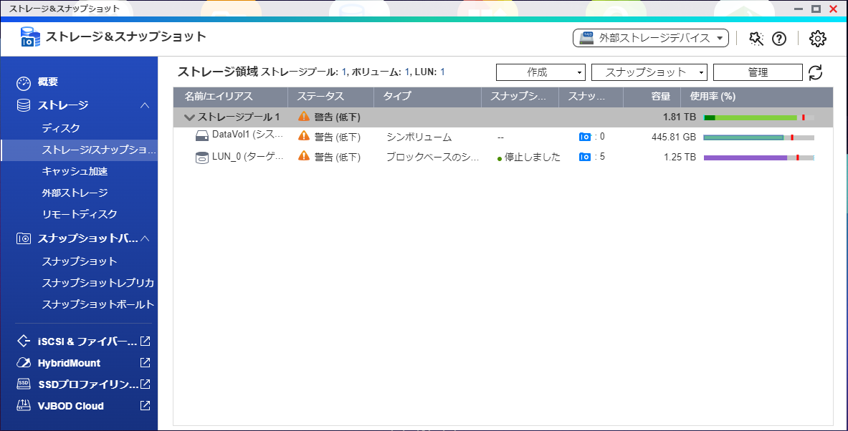
Task: Select ストレージ/スナップショット sidebar item
Action: coord(79,150)
